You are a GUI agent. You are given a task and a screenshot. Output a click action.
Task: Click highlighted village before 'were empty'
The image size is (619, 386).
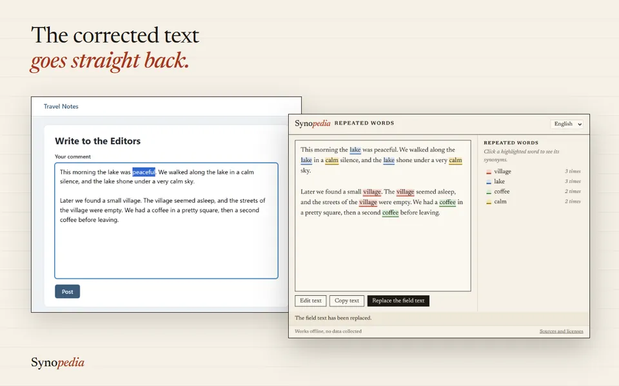[x=368, y=202]
